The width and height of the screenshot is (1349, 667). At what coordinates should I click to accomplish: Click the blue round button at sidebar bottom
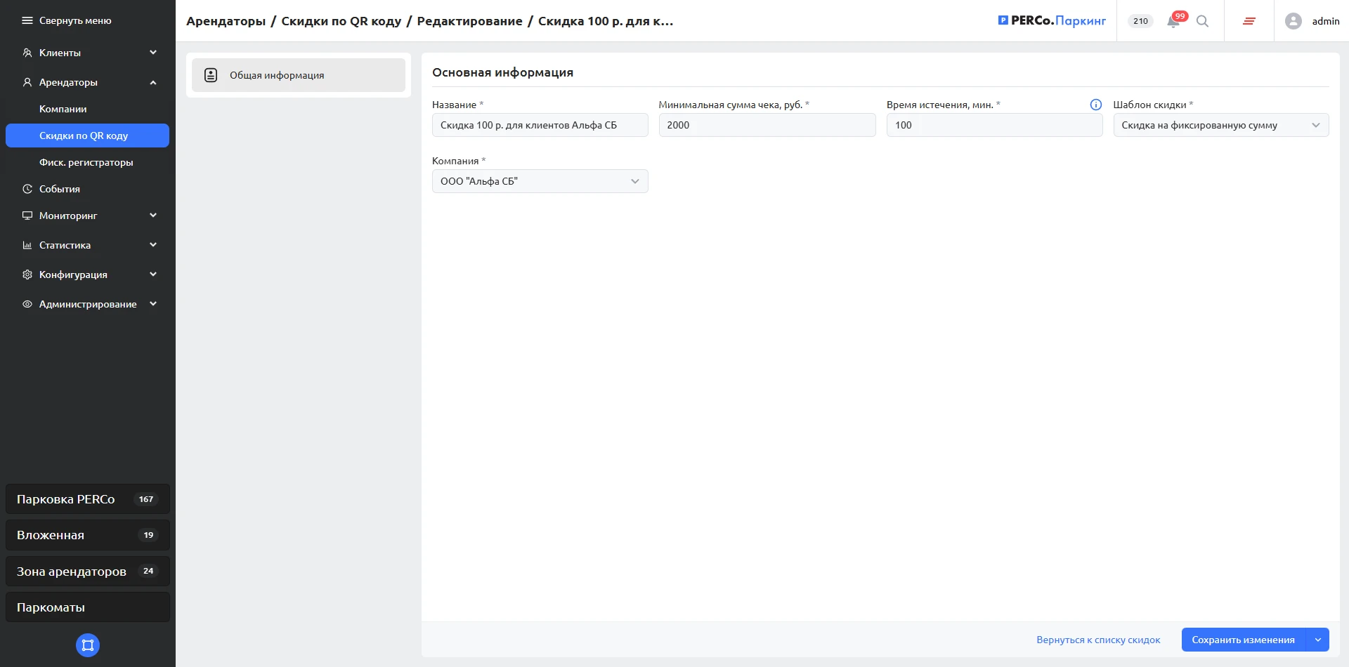pos(88,645)
